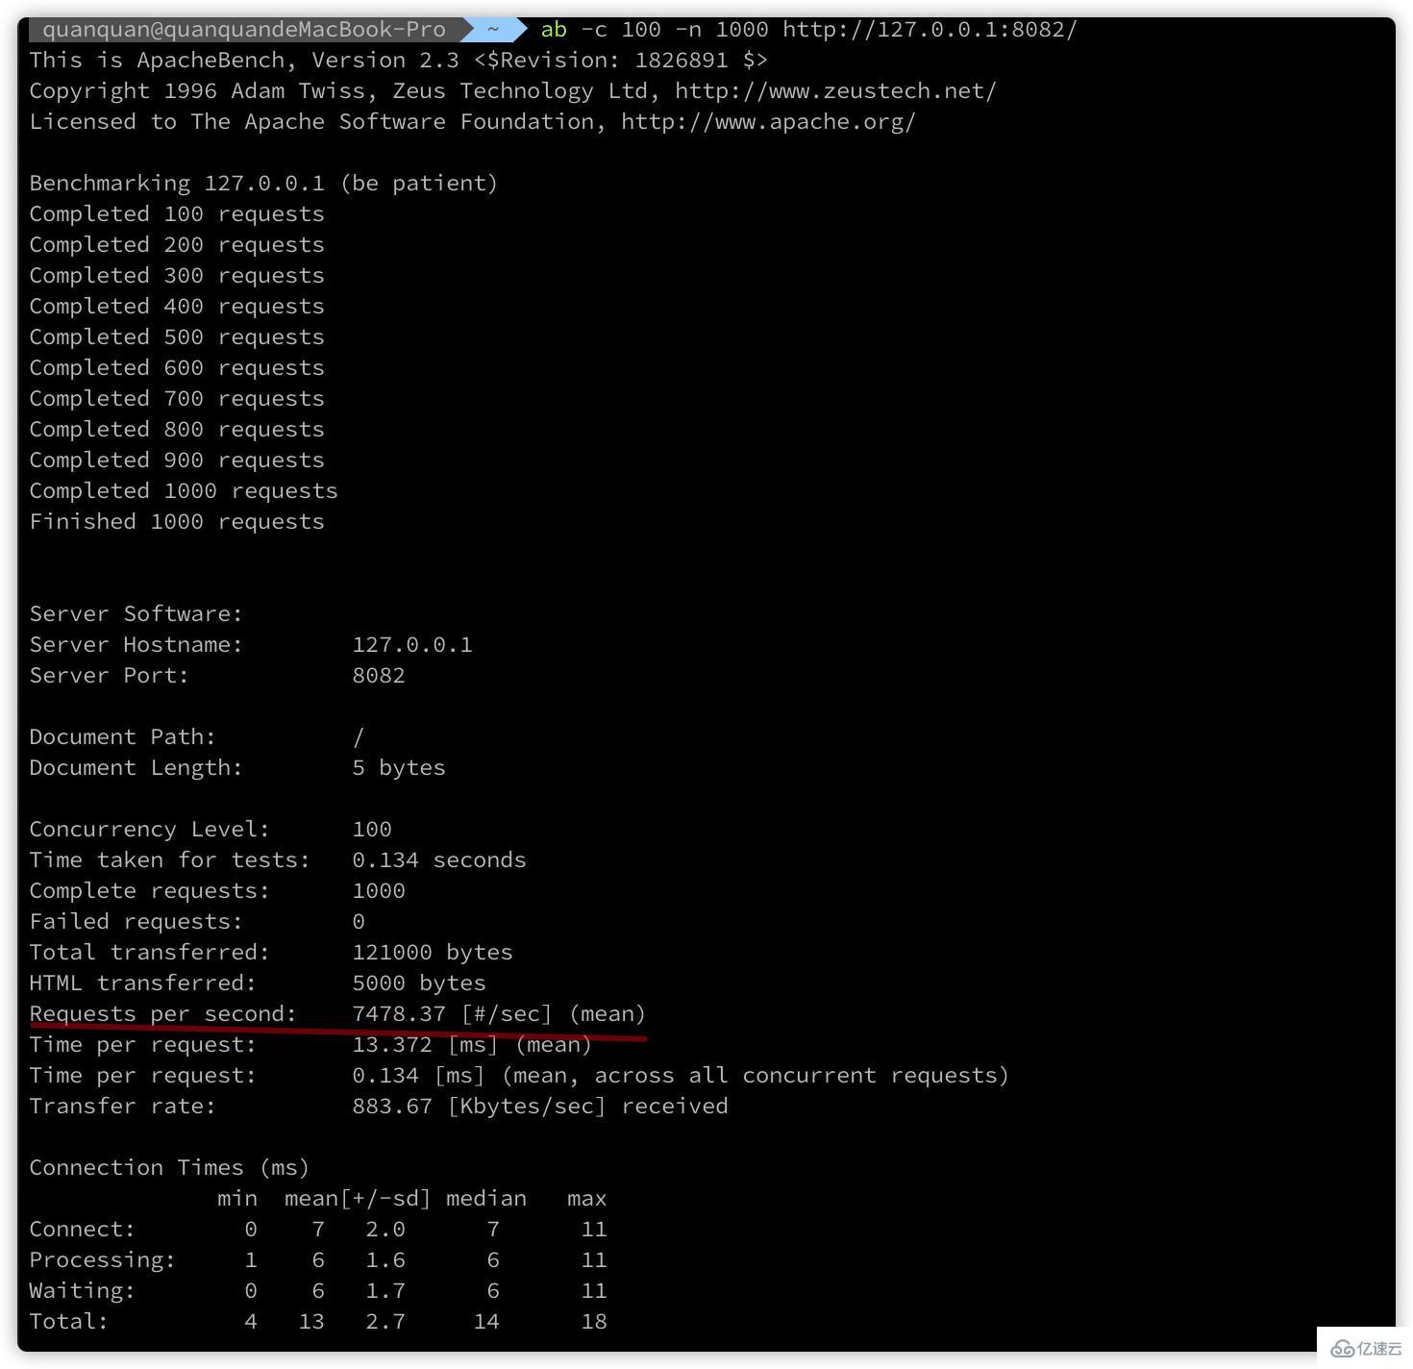Click the Transfer rate value 883.67
Viewport: 1413px width, 1369px height.
[x=392, y=1106]
